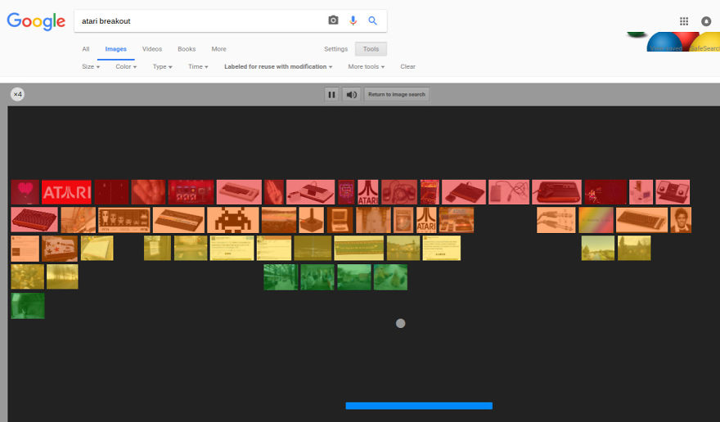Open Settings menu

[x=335, y=49]
